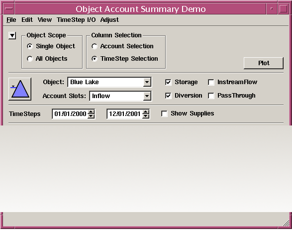Increment the end timestep date 12/01/2001
This screenshot has width=292, height=230.
click(146, 112)
